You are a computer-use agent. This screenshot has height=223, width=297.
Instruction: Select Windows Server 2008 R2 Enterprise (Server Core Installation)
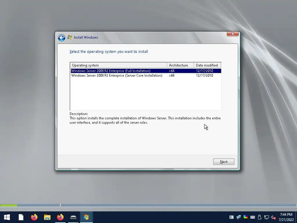click(x=146, y=75)
